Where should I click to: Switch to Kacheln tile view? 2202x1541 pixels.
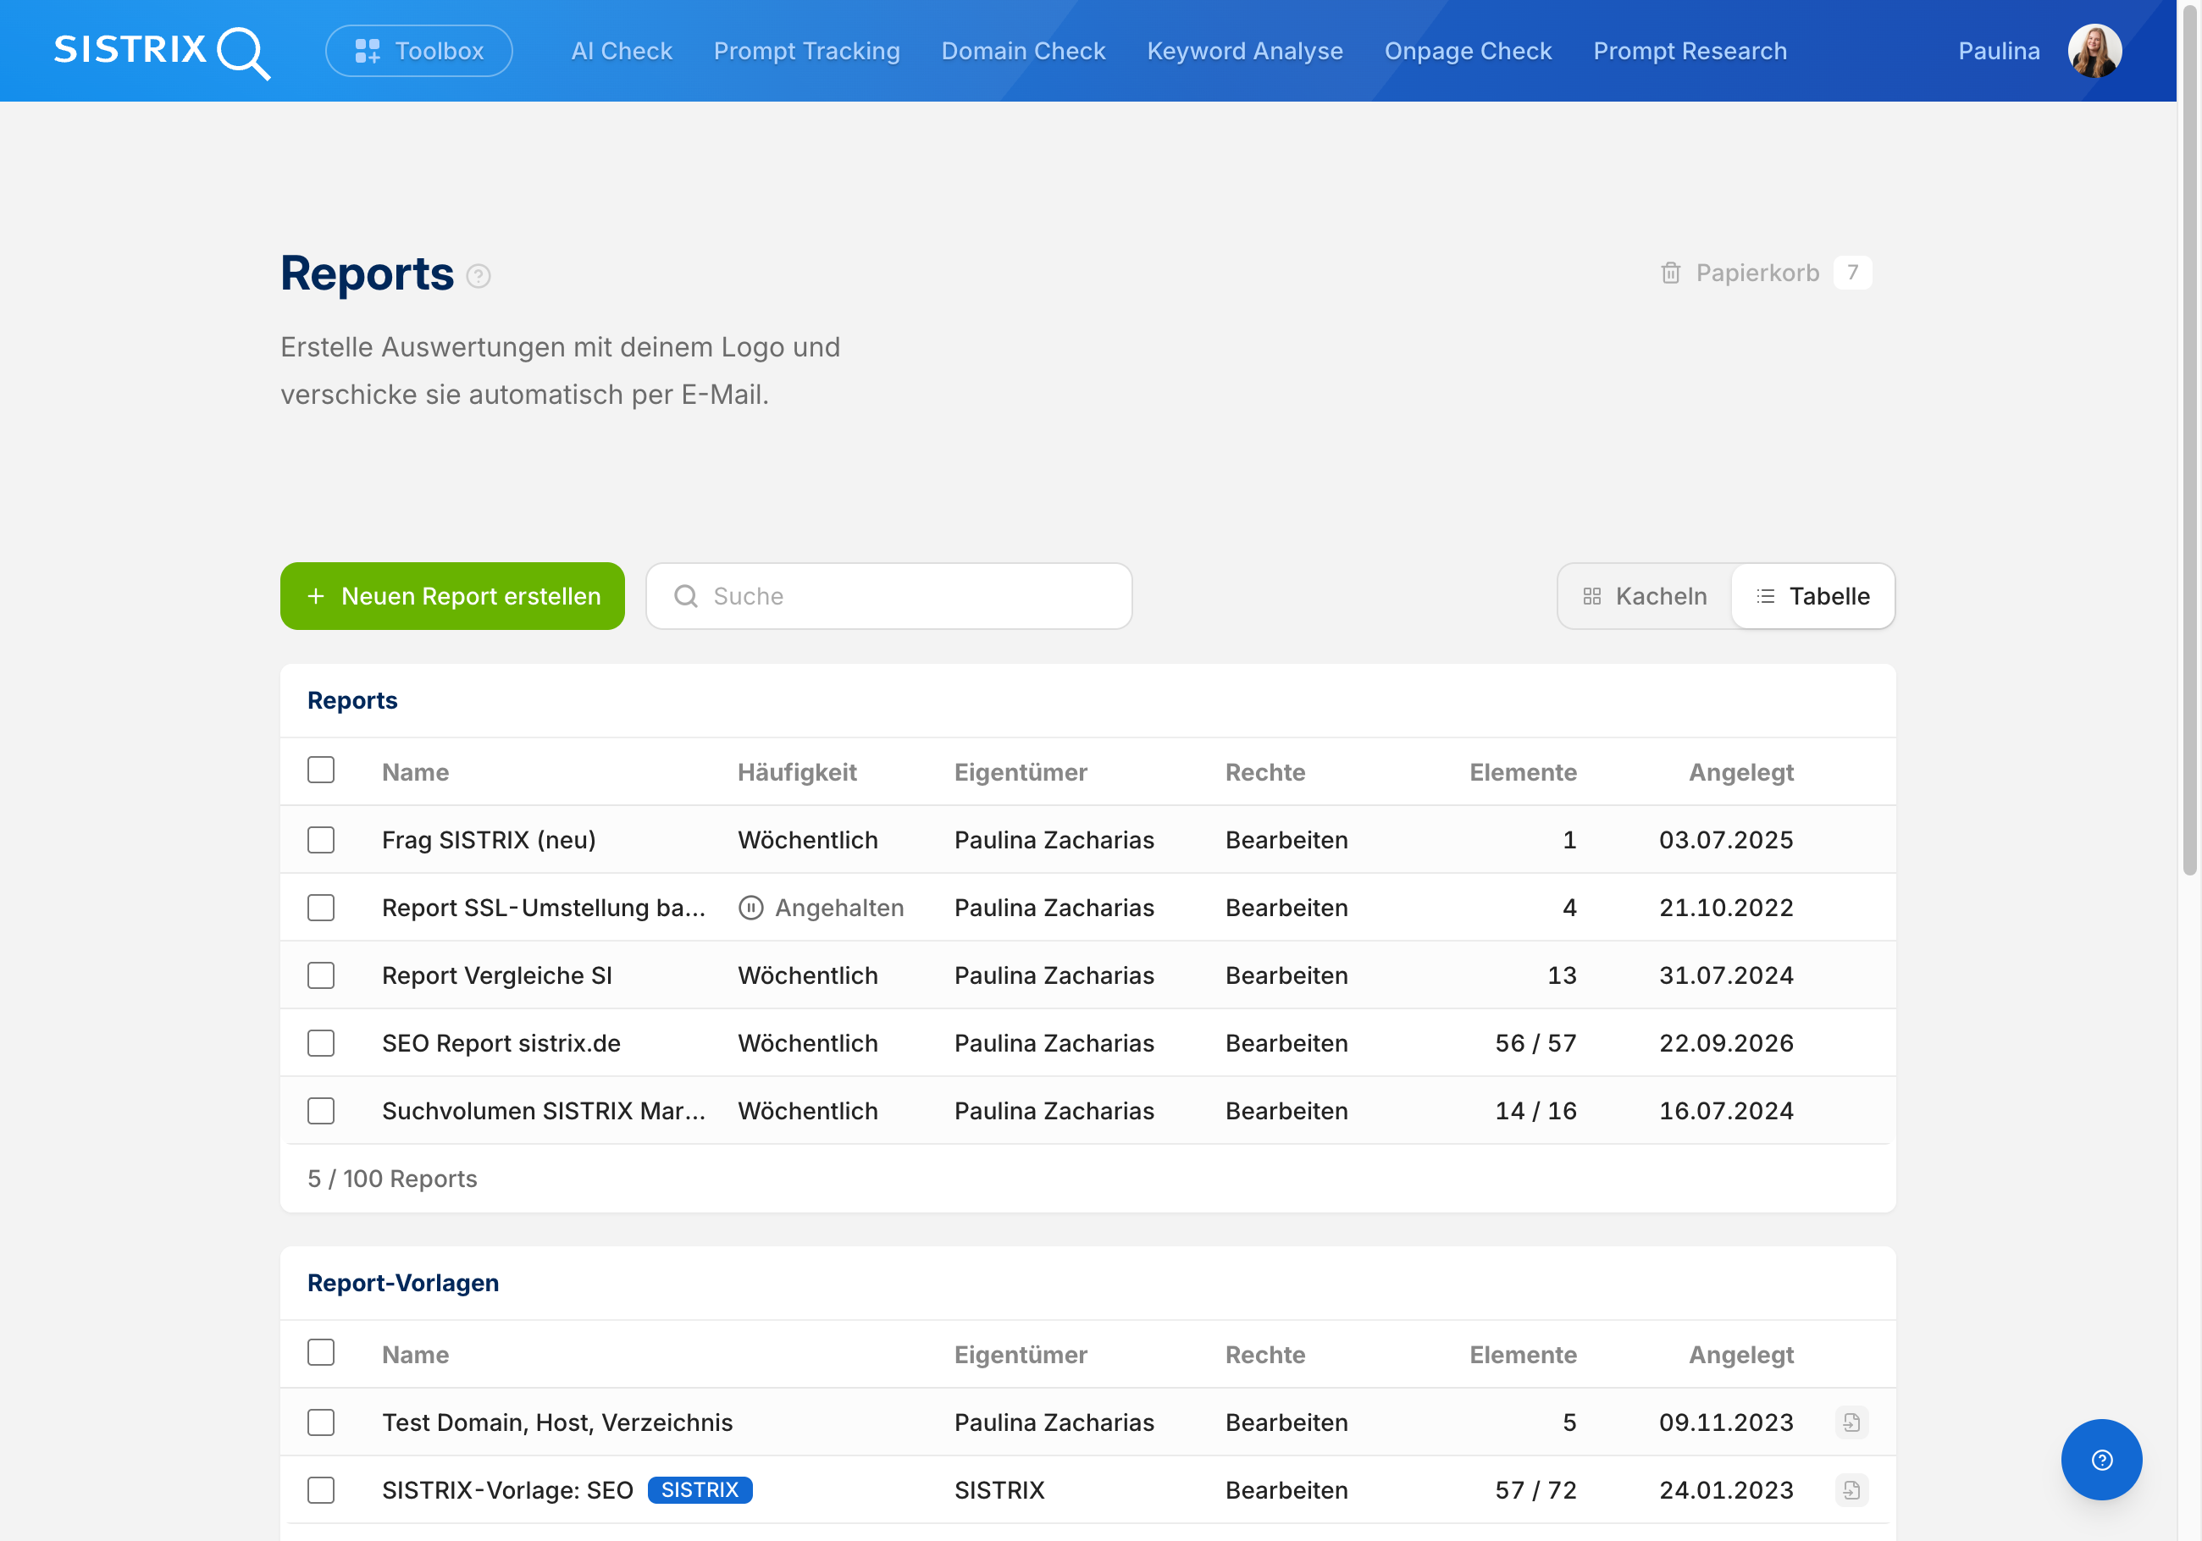pos(1645,596)
